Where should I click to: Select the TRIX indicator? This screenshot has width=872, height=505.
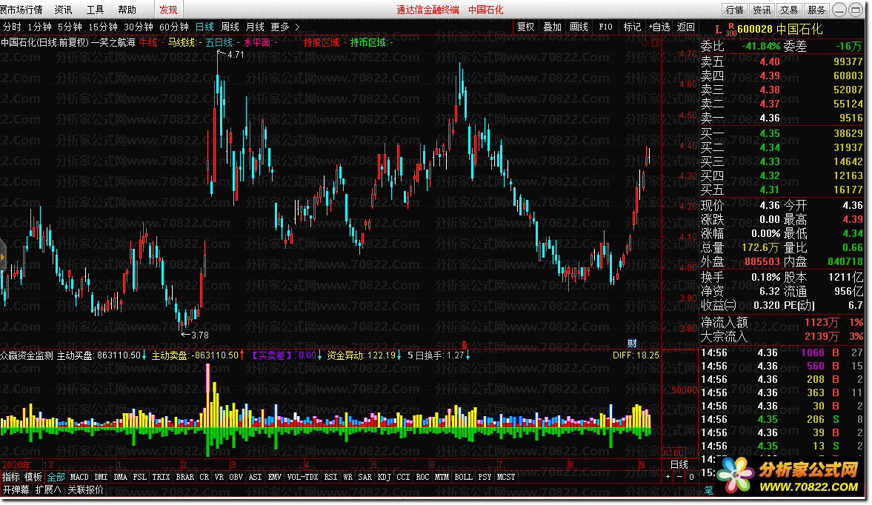(x=161, y=477)
